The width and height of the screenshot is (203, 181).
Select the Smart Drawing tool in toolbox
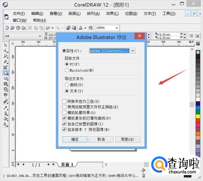6,67
